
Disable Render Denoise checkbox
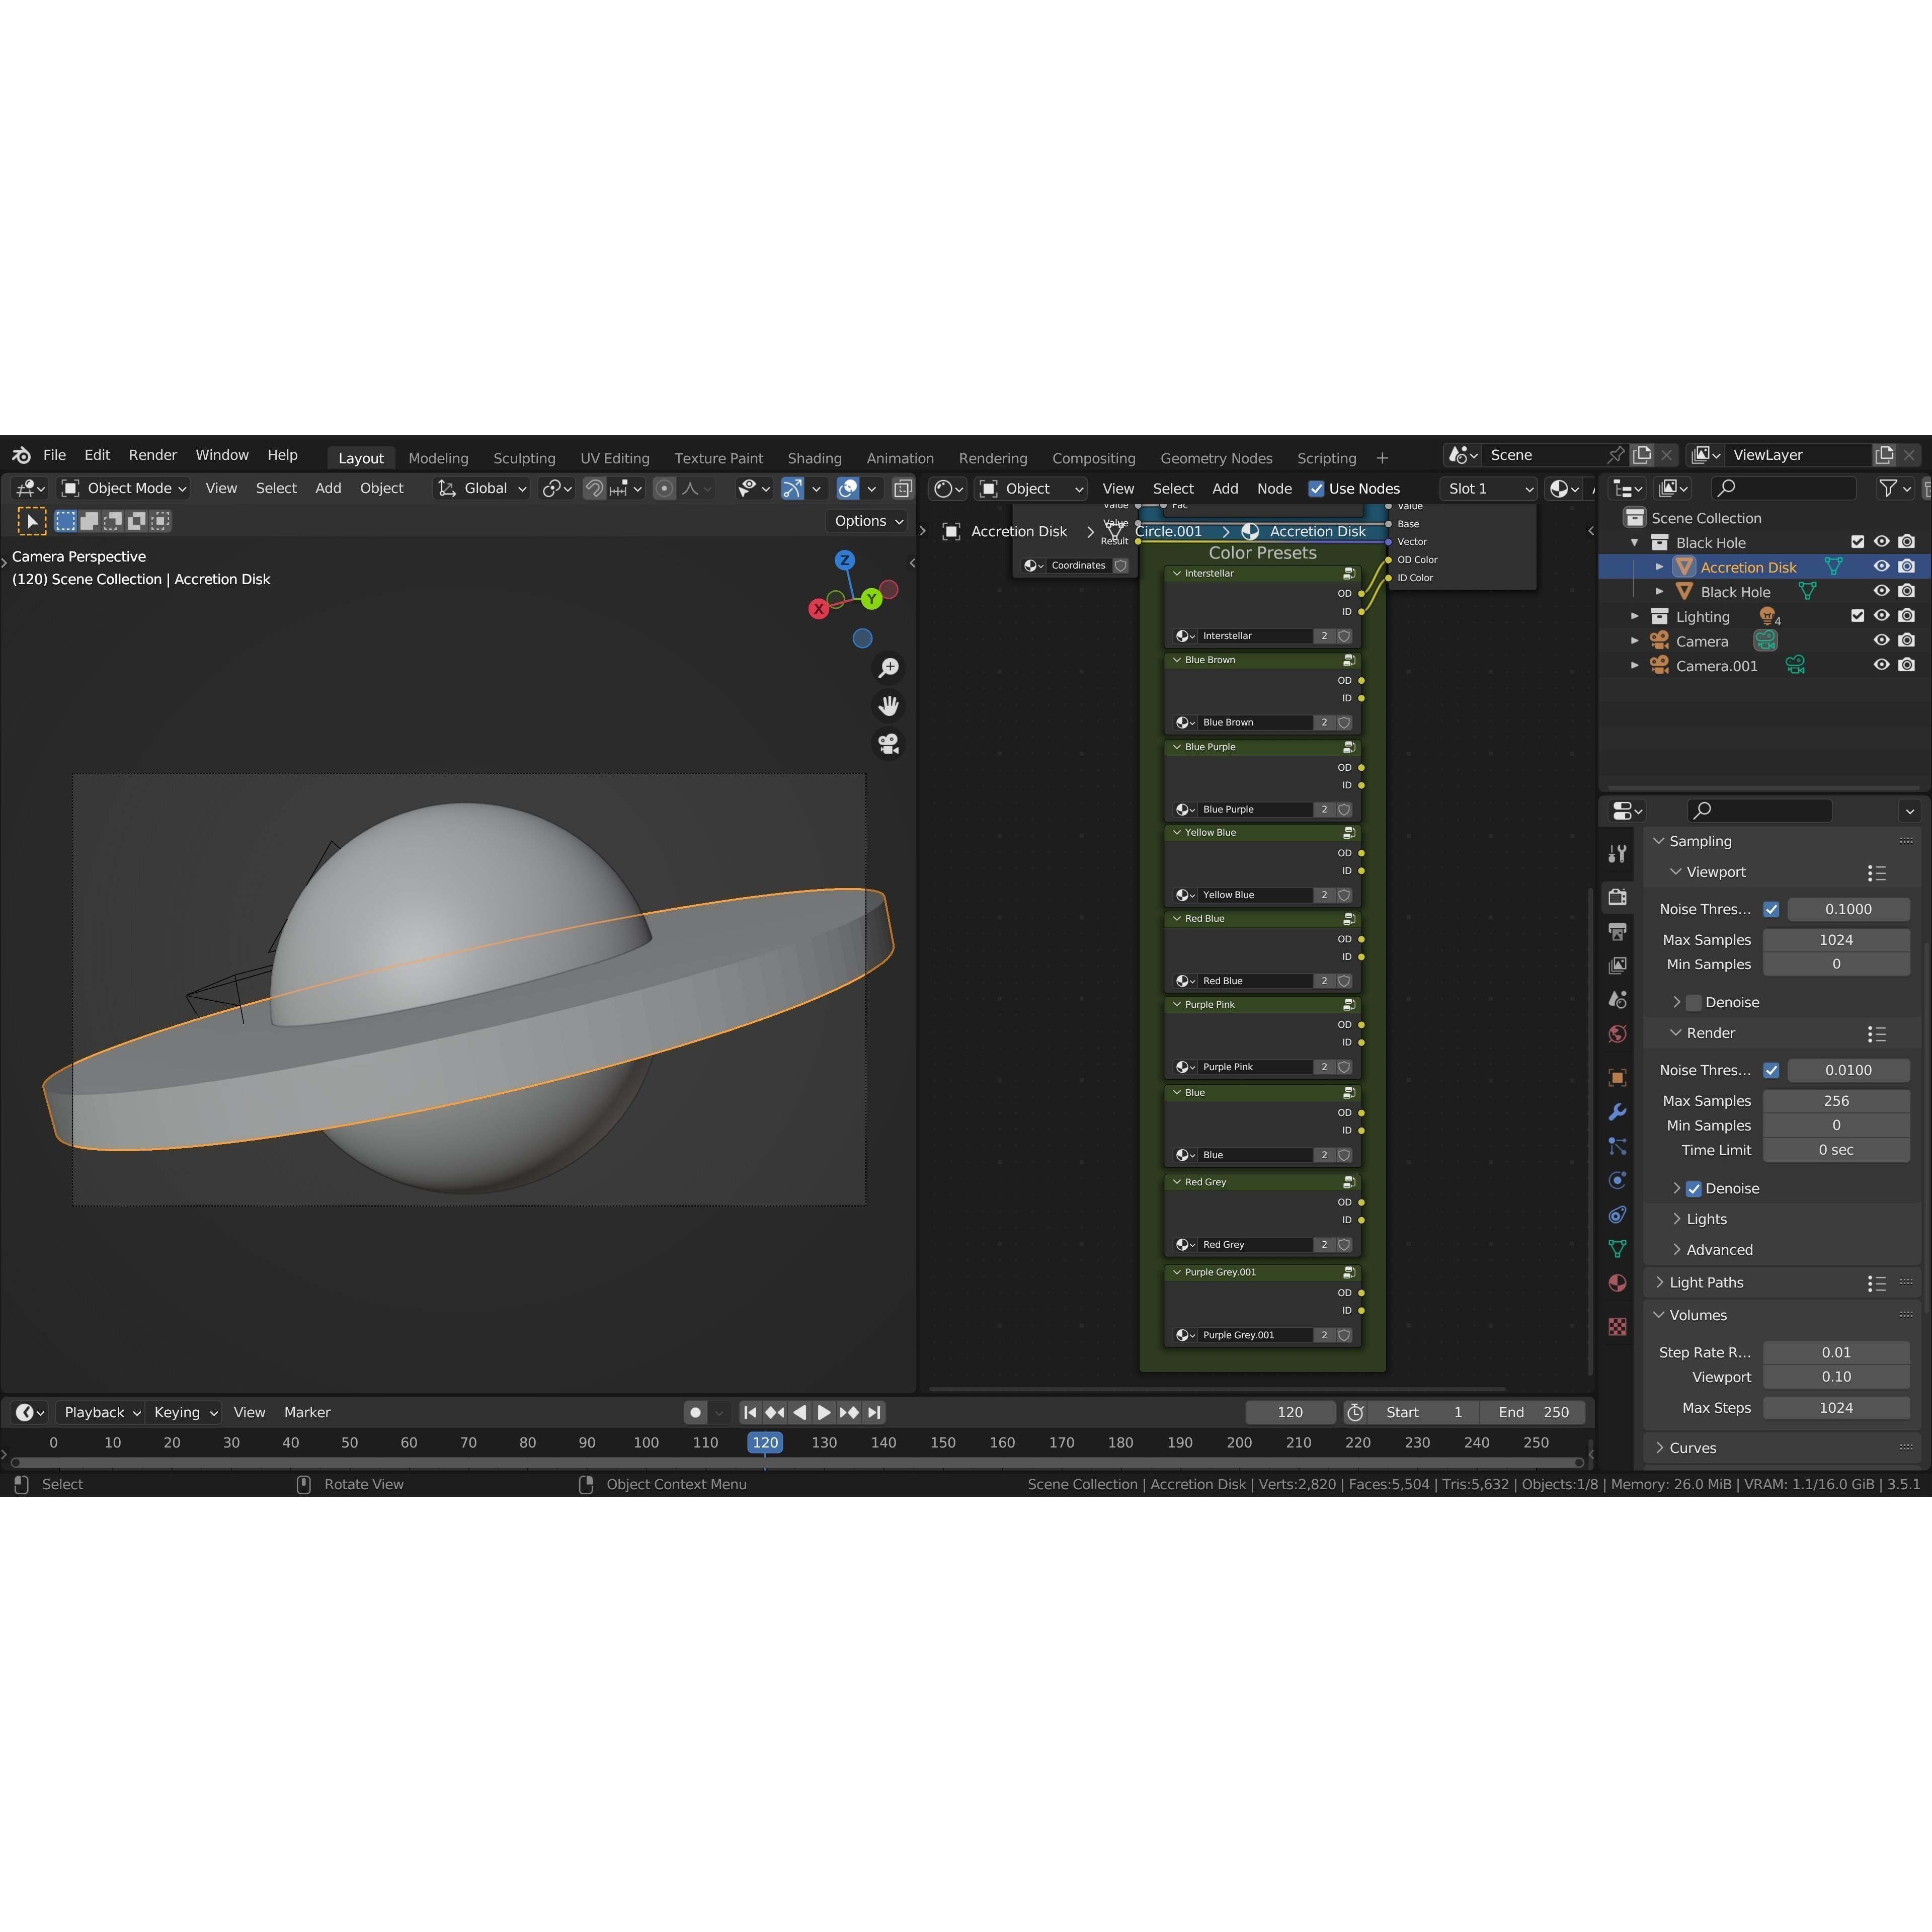(1693, 1188)
